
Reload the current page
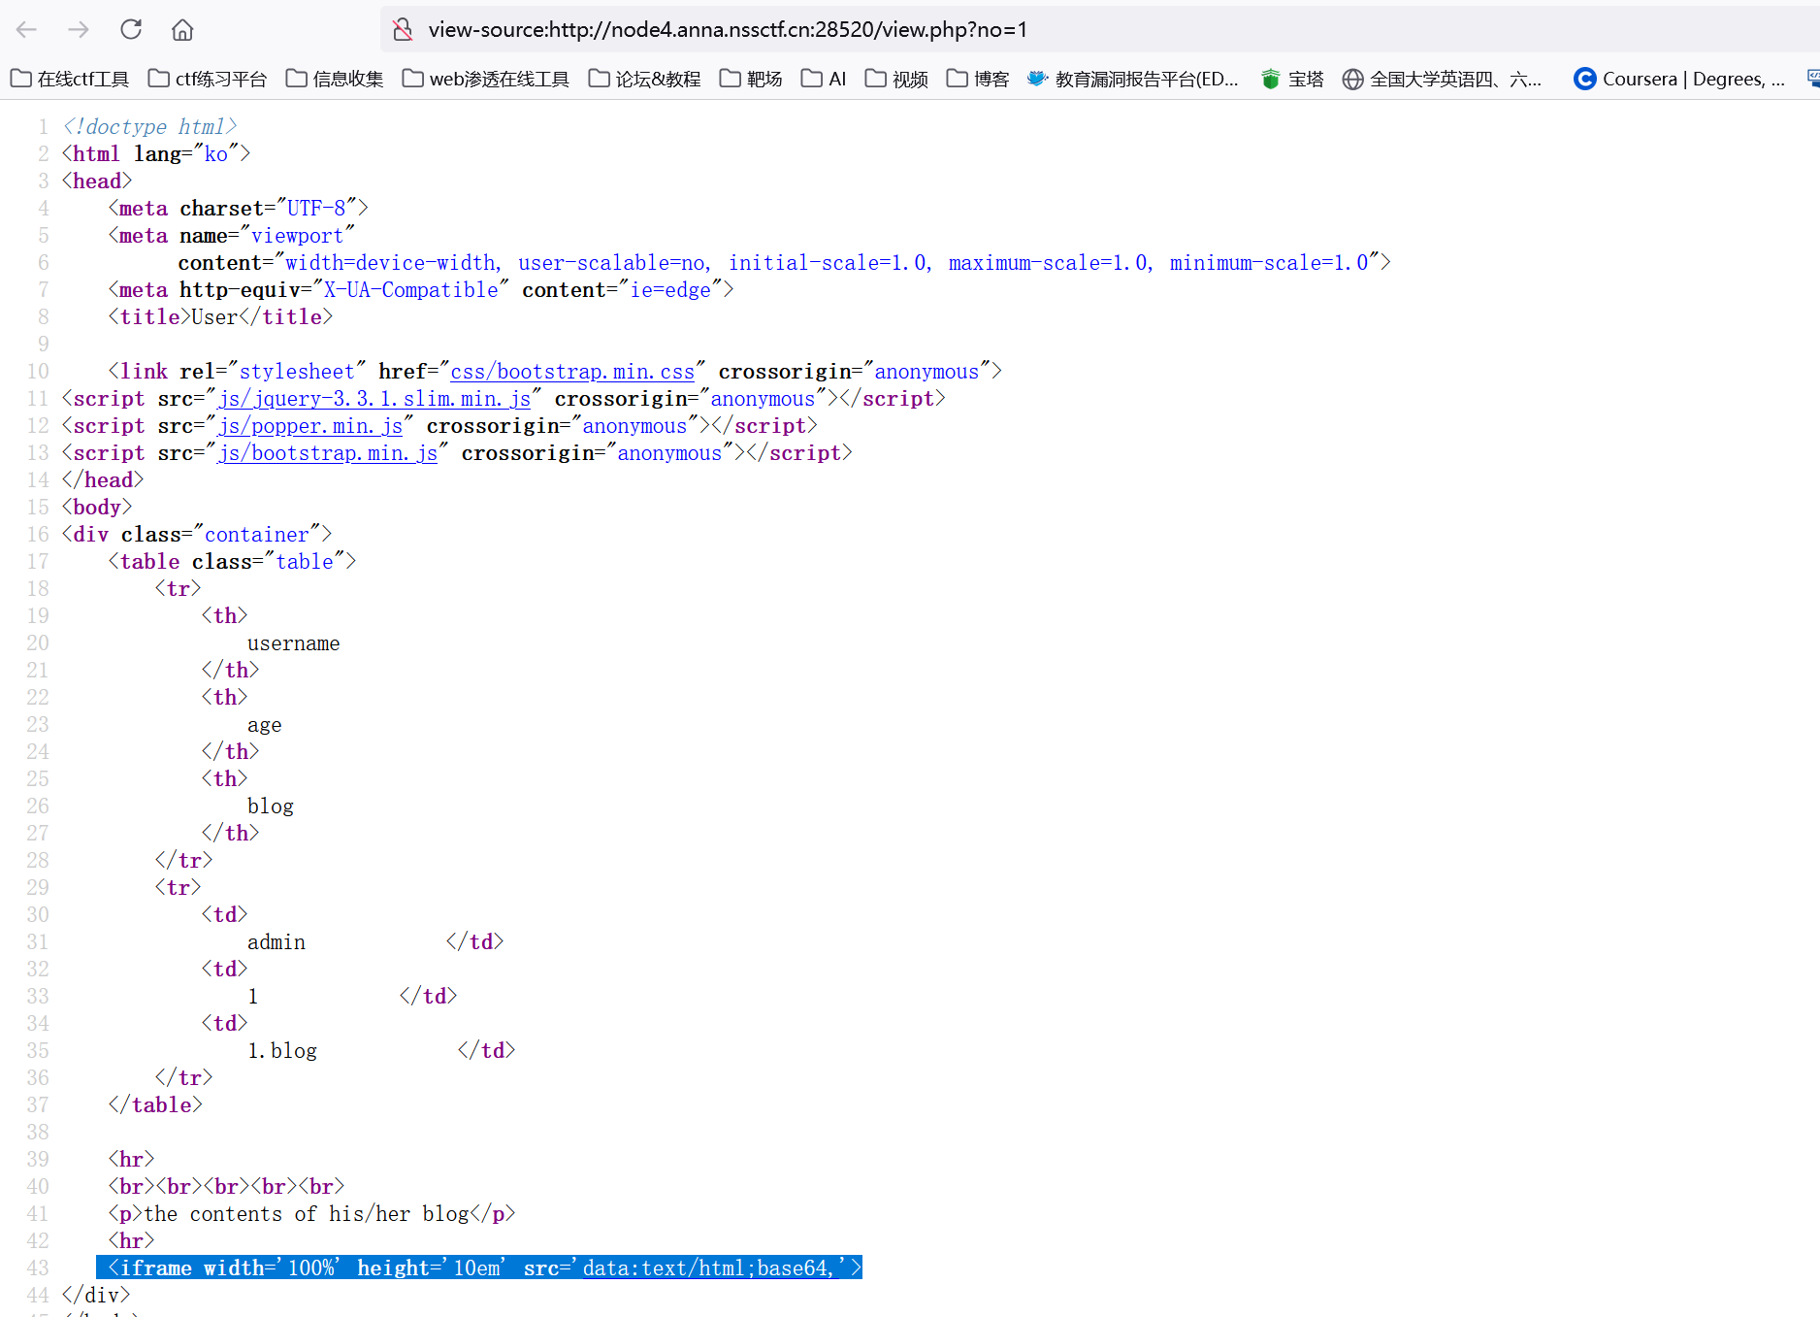pos(131,29)
